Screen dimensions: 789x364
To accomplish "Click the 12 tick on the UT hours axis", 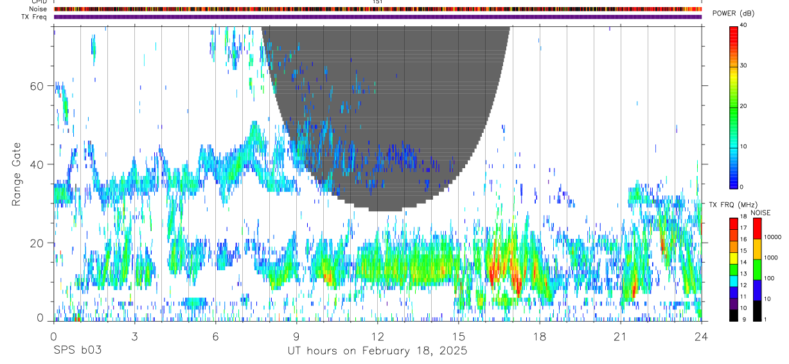I will (x=377, y=336).
